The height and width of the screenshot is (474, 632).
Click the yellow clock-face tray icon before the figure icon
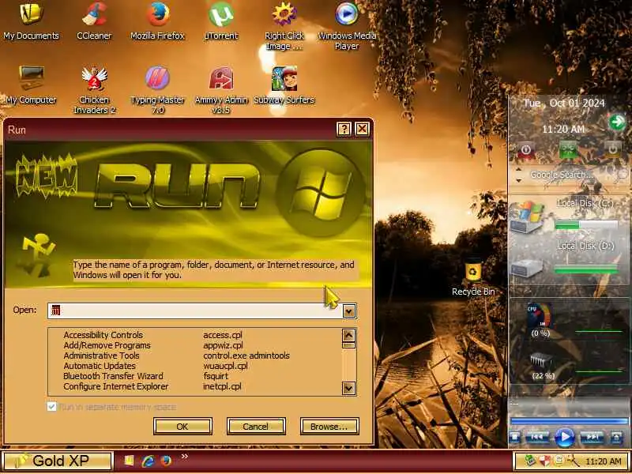click(559, 461)
